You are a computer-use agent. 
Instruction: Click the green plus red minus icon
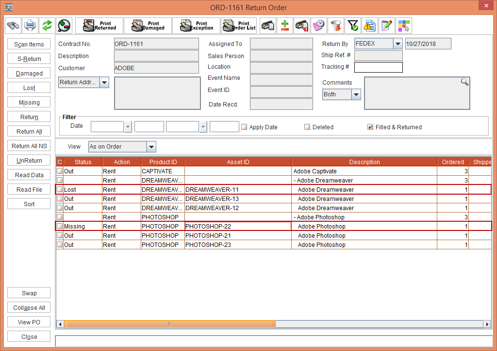(285, 26)
